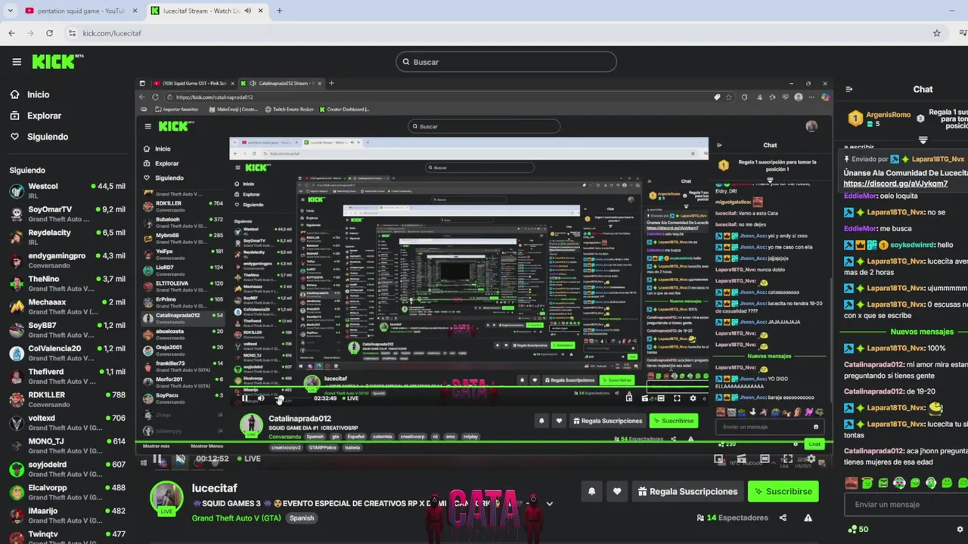Image resolution: width=968 pixels, height=544 pixels.
Task: Click soykedwinrd username in chat
Action: click(x=911, y=245)
